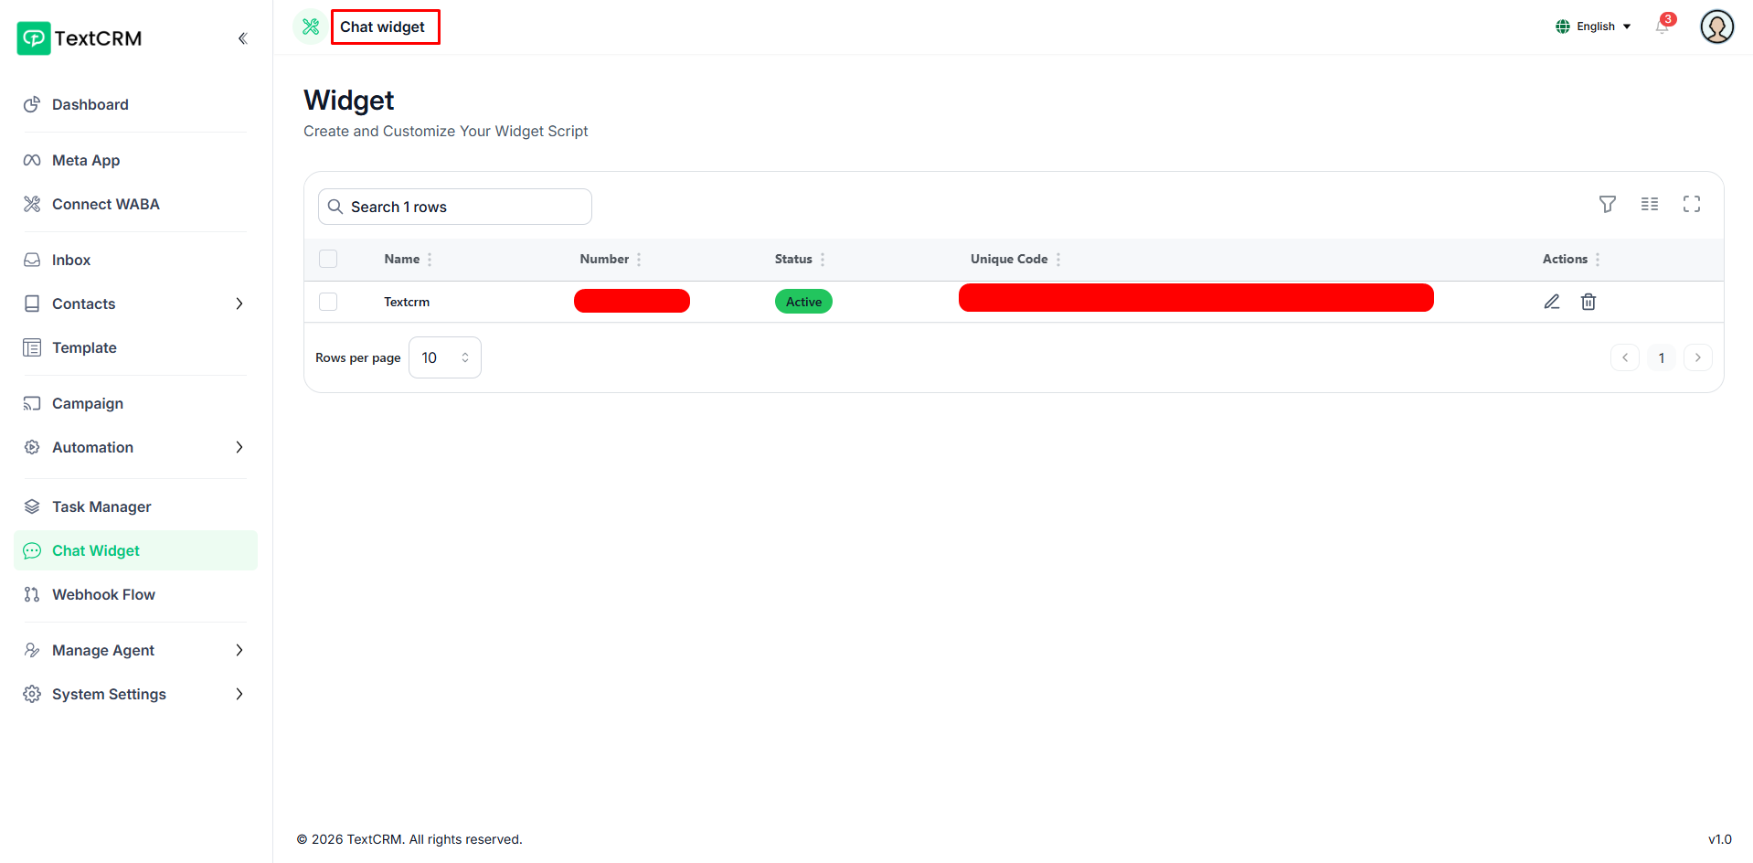Delete the Textcrm widget with the trash icon

[1588, 302]
